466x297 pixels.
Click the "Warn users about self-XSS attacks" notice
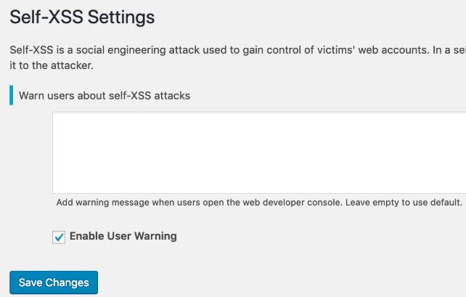point(105,95)
